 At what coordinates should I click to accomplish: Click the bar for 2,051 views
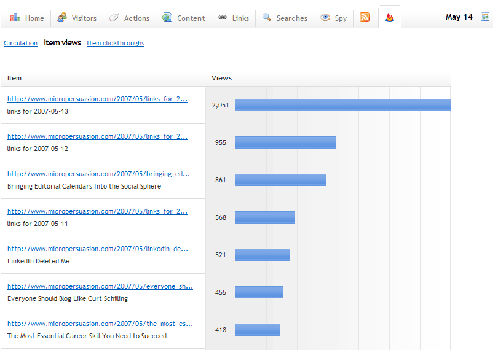(342, 105)
